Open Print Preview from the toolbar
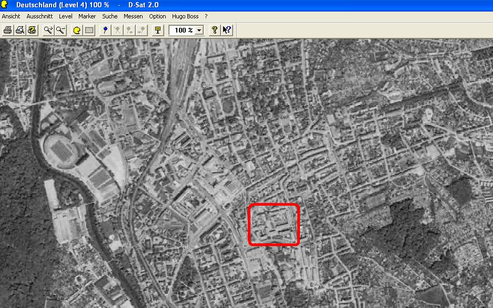Viewport: 493px width, 308px height. (x=20, y=30)
